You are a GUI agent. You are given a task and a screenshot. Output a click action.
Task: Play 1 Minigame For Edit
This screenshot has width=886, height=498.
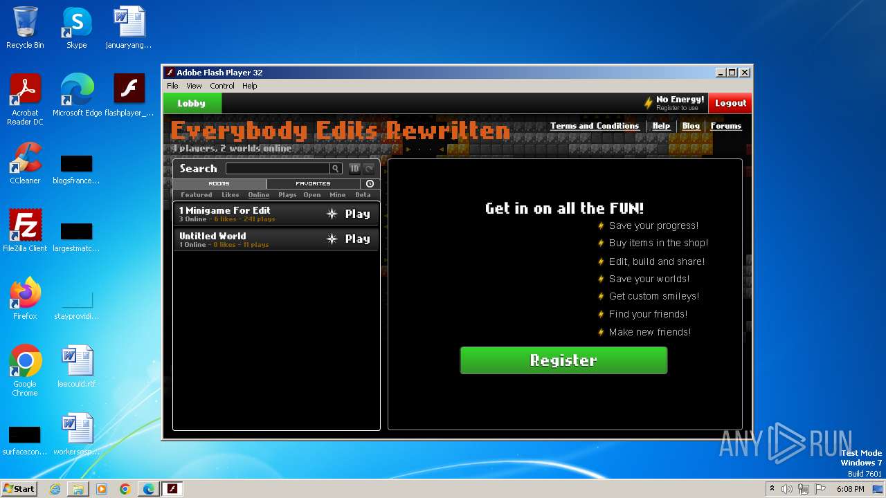357,214
